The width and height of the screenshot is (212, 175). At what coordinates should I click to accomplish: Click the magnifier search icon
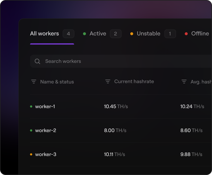(37, 61)
